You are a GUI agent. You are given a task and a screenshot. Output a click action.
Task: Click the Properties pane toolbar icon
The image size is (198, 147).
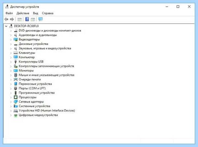tap(33, 20)
